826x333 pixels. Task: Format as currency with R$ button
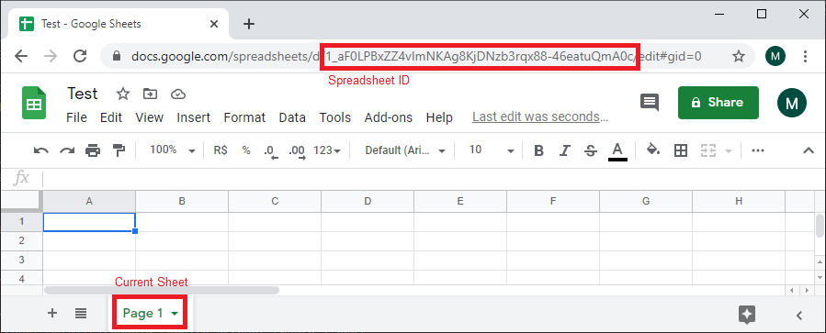[x=221, y=150]
